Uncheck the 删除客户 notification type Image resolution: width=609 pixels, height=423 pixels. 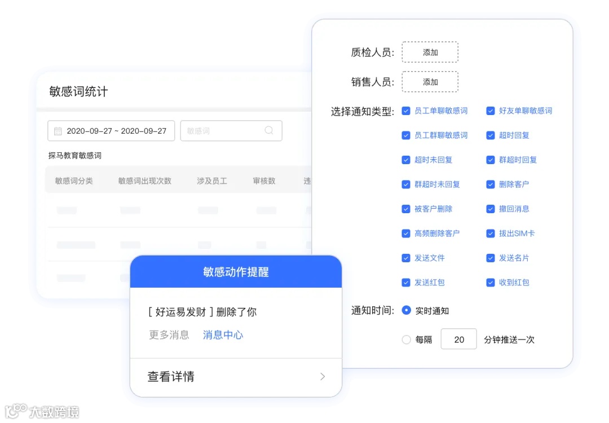[x=490, y=184]
